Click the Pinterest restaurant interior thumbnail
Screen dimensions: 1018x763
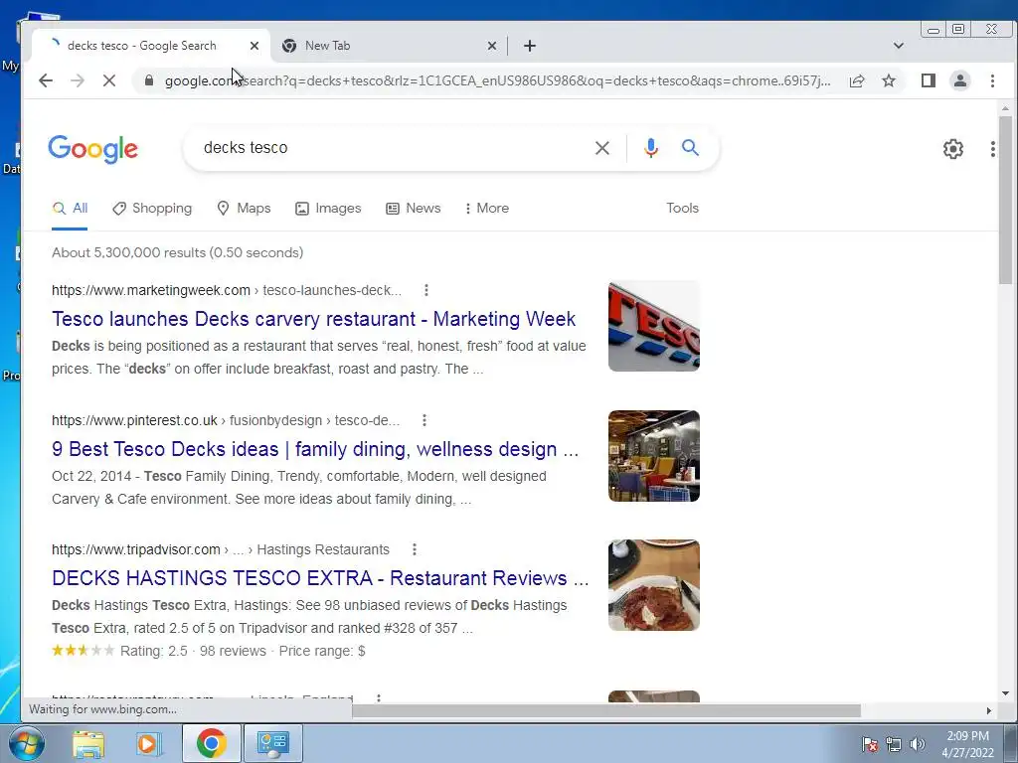[x=654, y=455]
